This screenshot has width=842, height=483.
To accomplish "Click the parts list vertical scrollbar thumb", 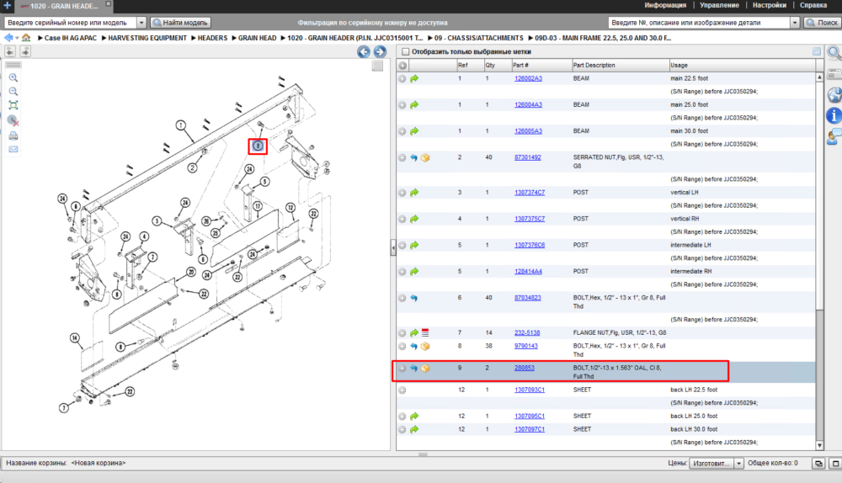I will [x=819, y=195].
